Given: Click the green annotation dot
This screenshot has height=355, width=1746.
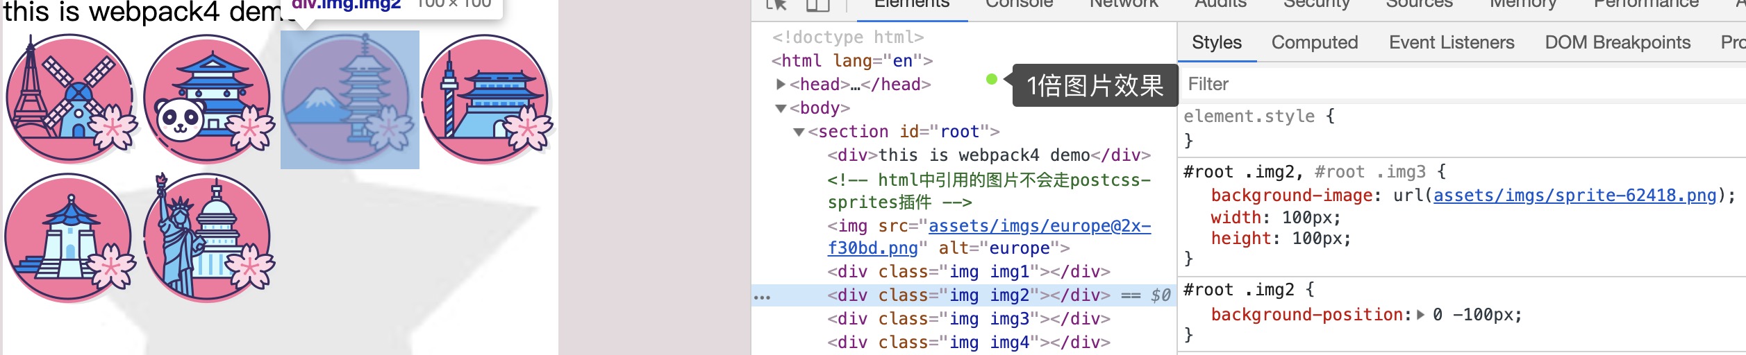Looking at the screenshot, I should [992, 79].
